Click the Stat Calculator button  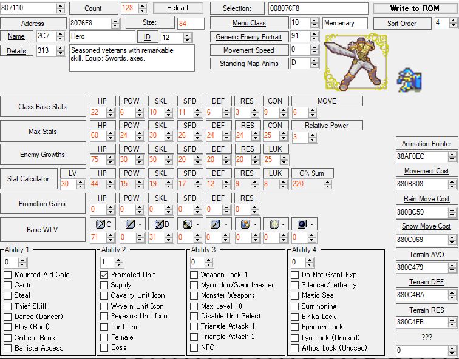click(x=29, y=179)
